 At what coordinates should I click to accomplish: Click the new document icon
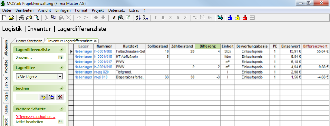4,18
